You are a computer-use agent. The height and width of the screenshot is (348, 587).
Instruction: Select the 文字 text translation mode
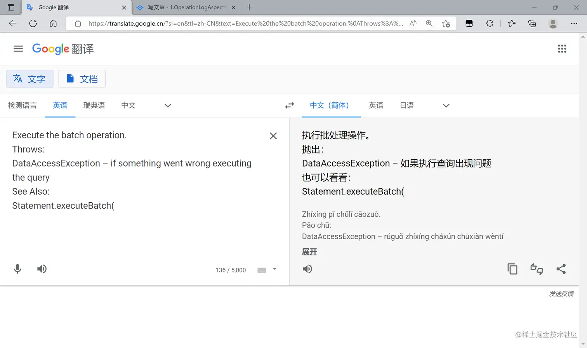(30, 79)
